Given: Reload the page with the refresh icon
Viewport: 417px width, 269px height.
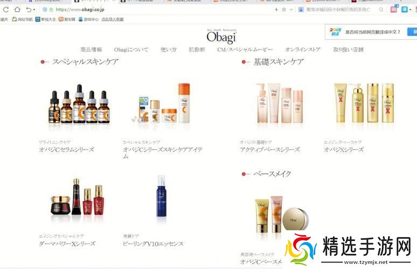Looking at the screenshot, I should pyautogui.click(x=6, y=10).
